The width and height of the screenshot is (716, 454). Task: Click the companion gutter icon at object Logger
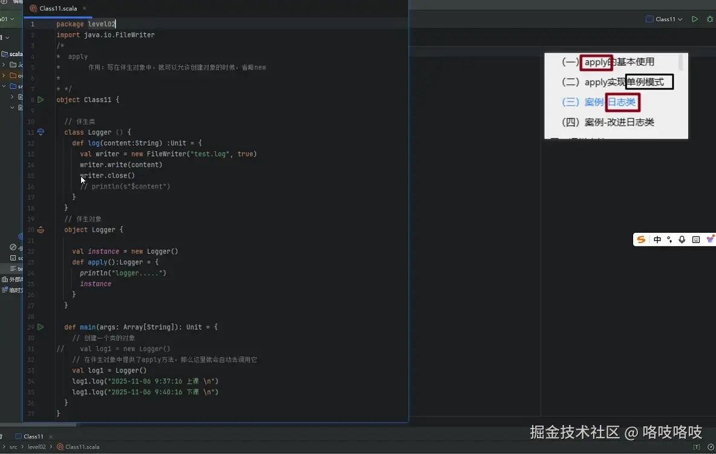pos(41,230)
